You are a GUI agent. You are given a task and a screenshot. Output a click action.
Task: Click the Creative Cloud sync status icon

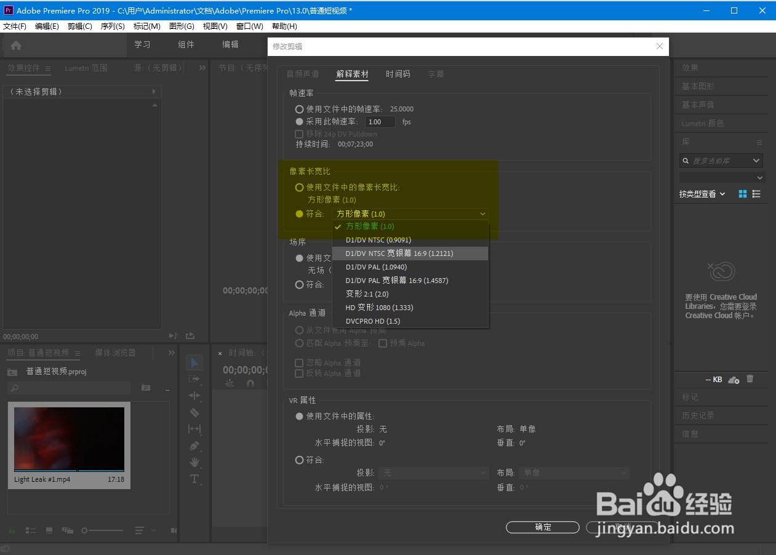pos(734,380)
